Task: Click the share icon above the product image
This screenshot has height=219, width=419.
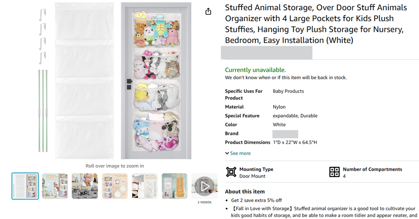Action: [x=208, y=11]
